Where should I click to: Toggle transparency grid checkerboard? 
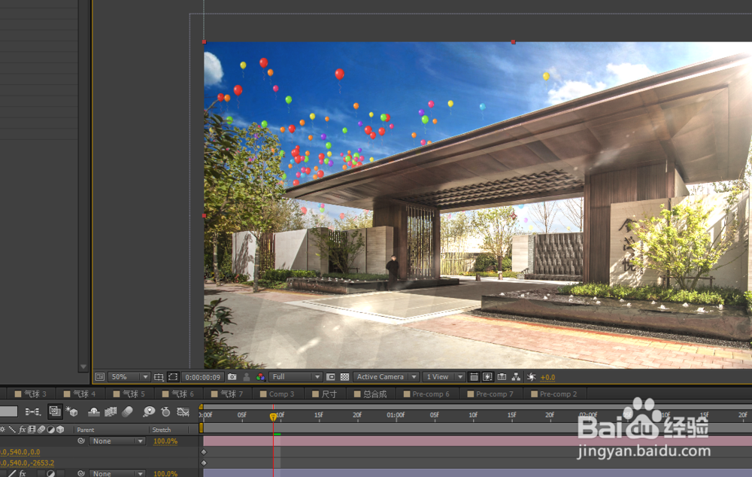pyautogui.click(x=344, y=377)
